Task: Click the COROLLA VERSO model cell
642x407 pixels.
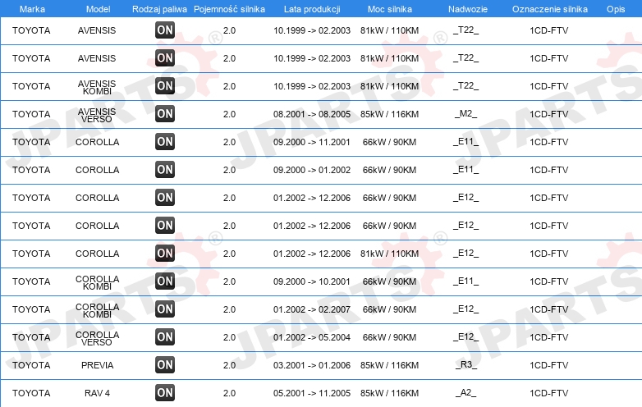Action: tap(97, 338)
